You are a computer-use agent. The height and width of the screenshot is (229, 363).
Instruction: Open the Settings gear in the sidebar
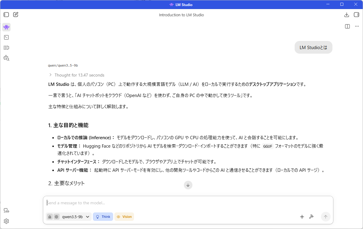pos(6,221)
